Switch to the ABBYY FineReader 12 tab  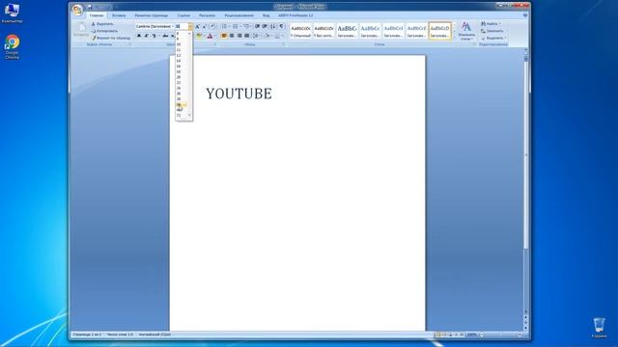pyautogui.click(x=295, y=15)
